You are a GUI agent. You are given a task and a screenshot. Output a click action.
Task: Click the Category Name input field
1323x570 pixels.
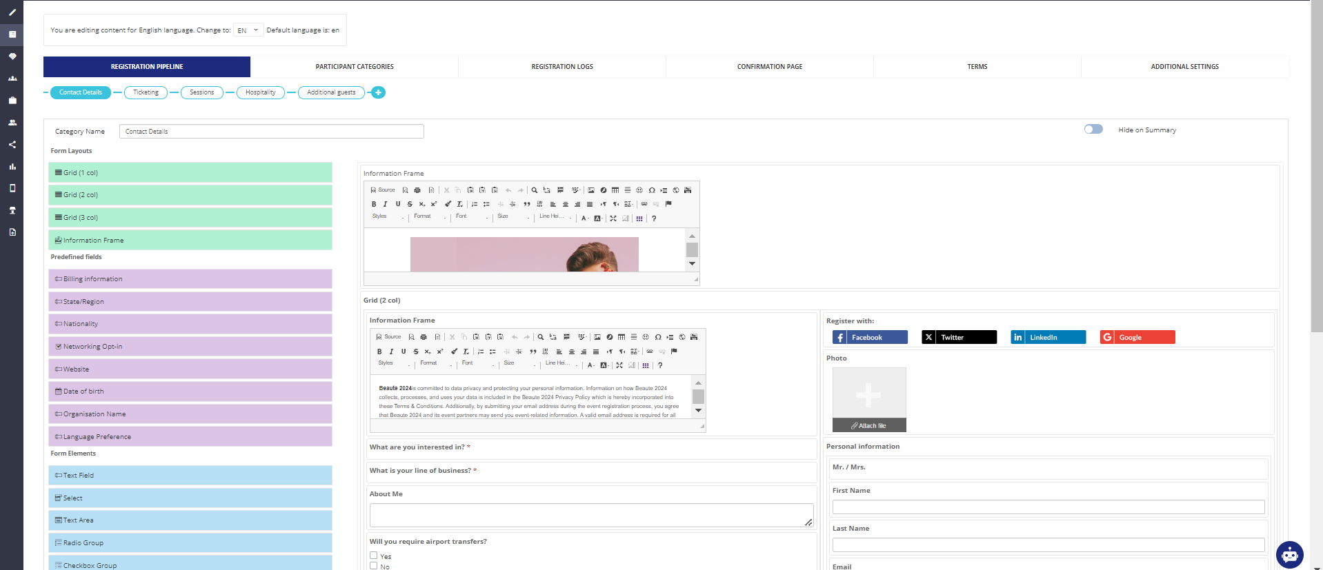pos(271,132)
